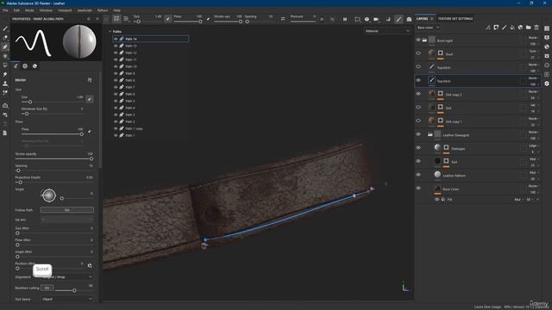552x310 pixels.
Task: Select Path 12 in the paths list
Action: click(x=151, y=53)
